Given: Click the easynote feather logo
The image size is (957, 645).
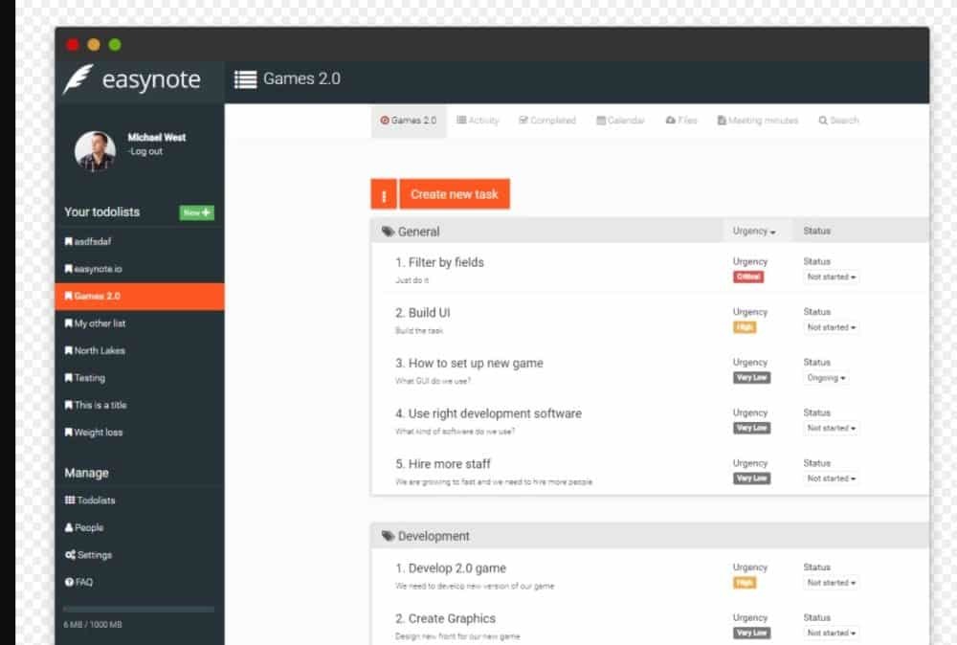Looking at the screenshot, I should (78, 79).
